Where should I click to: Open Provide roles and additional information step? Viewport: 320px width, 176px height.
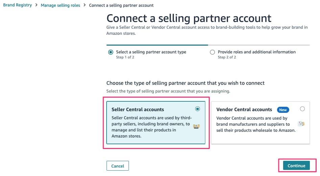tap(256, 52)
